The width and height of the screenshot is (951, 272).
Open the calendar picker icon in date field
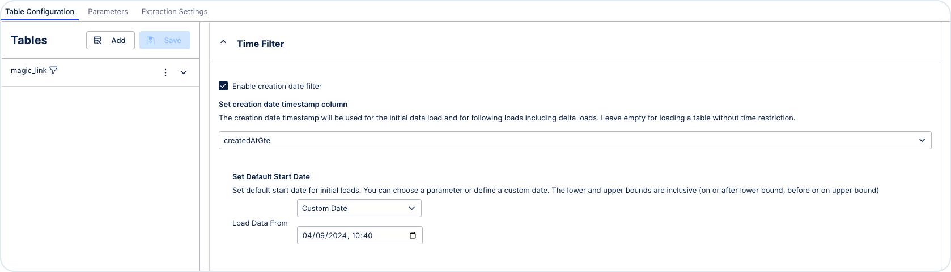pos(413,235)
